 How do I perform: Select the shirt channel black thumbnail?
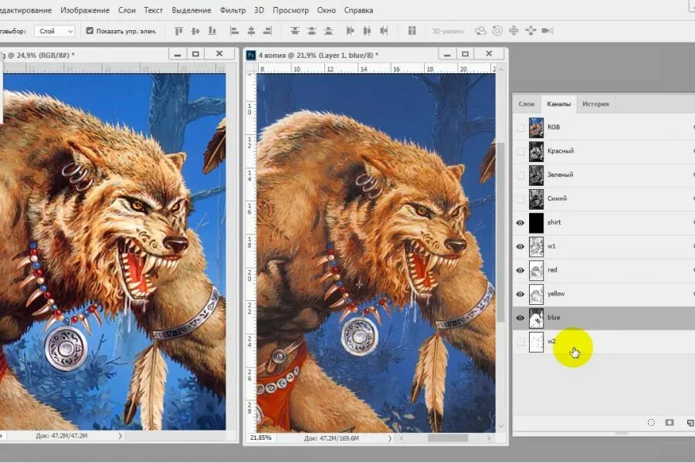click(536, 222)
